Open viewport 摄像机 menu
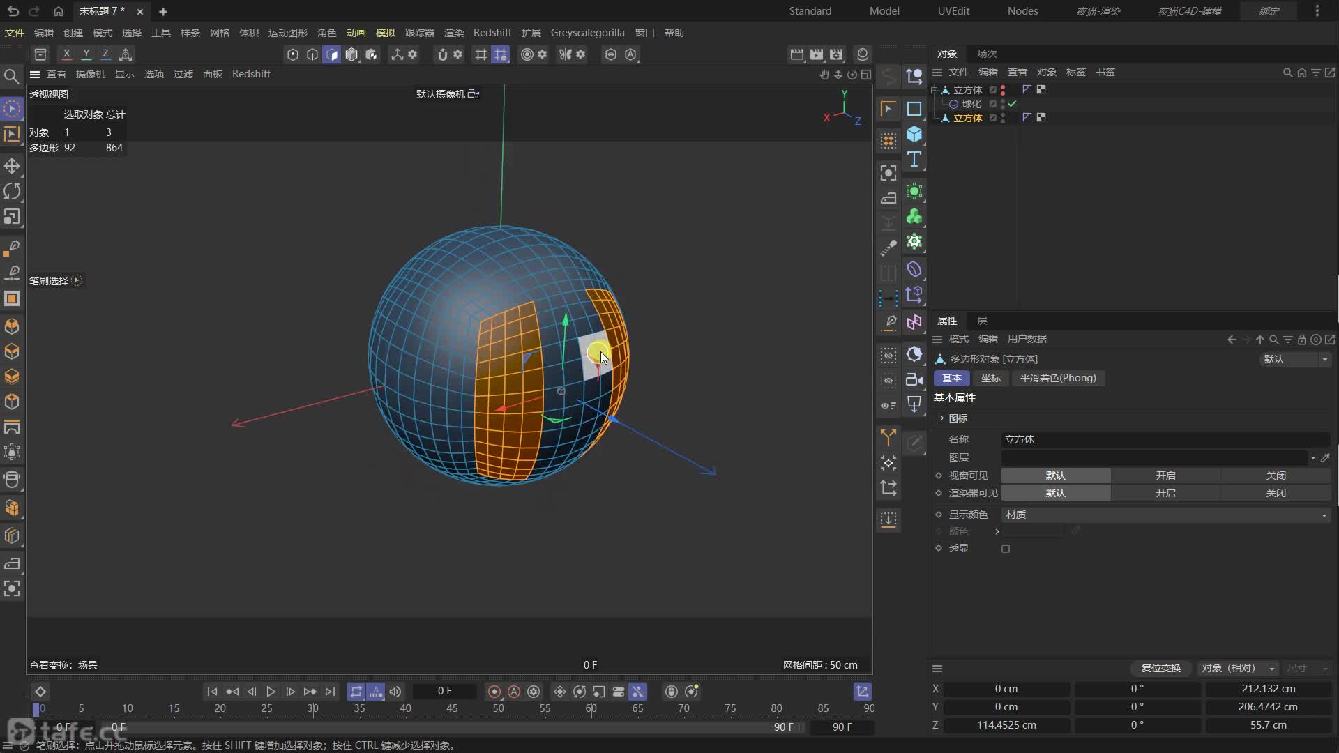 tap(90, 74)
